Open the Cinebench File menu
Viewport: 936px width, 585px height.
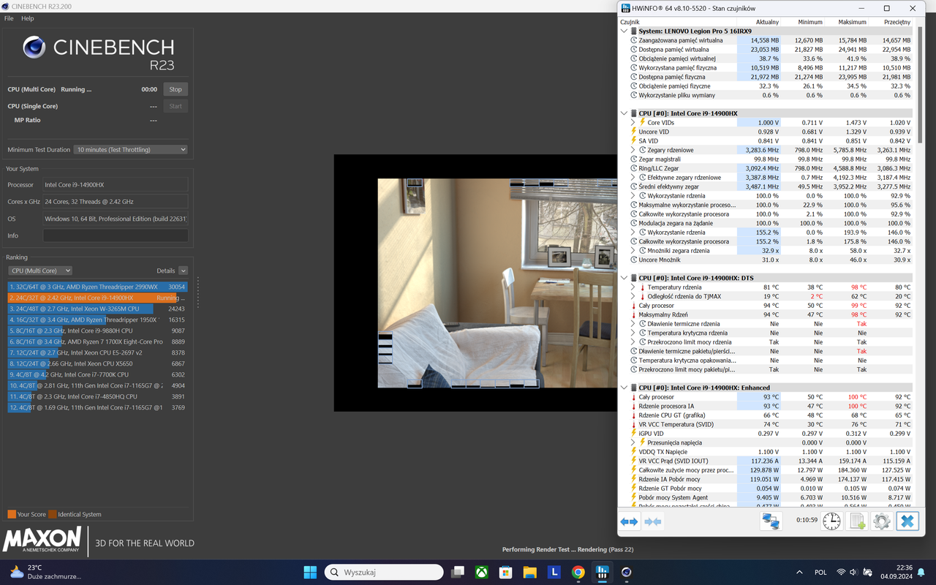pos(9,18)
